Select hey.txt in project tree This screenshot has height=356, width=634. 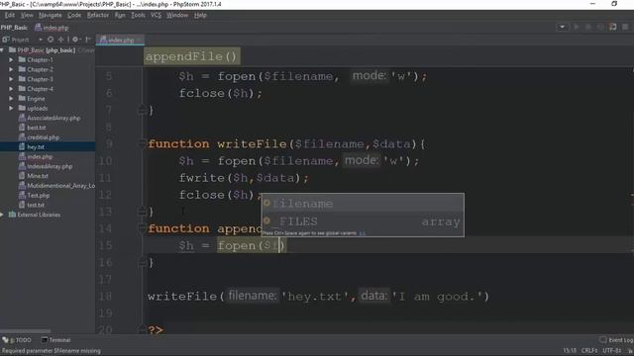pos(48,147)
